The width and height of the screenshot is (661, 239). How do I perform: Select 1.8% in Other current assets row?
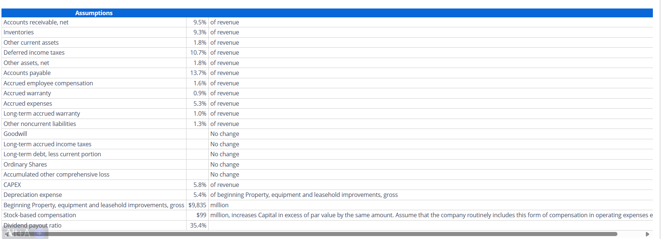(x=197, y=42)
